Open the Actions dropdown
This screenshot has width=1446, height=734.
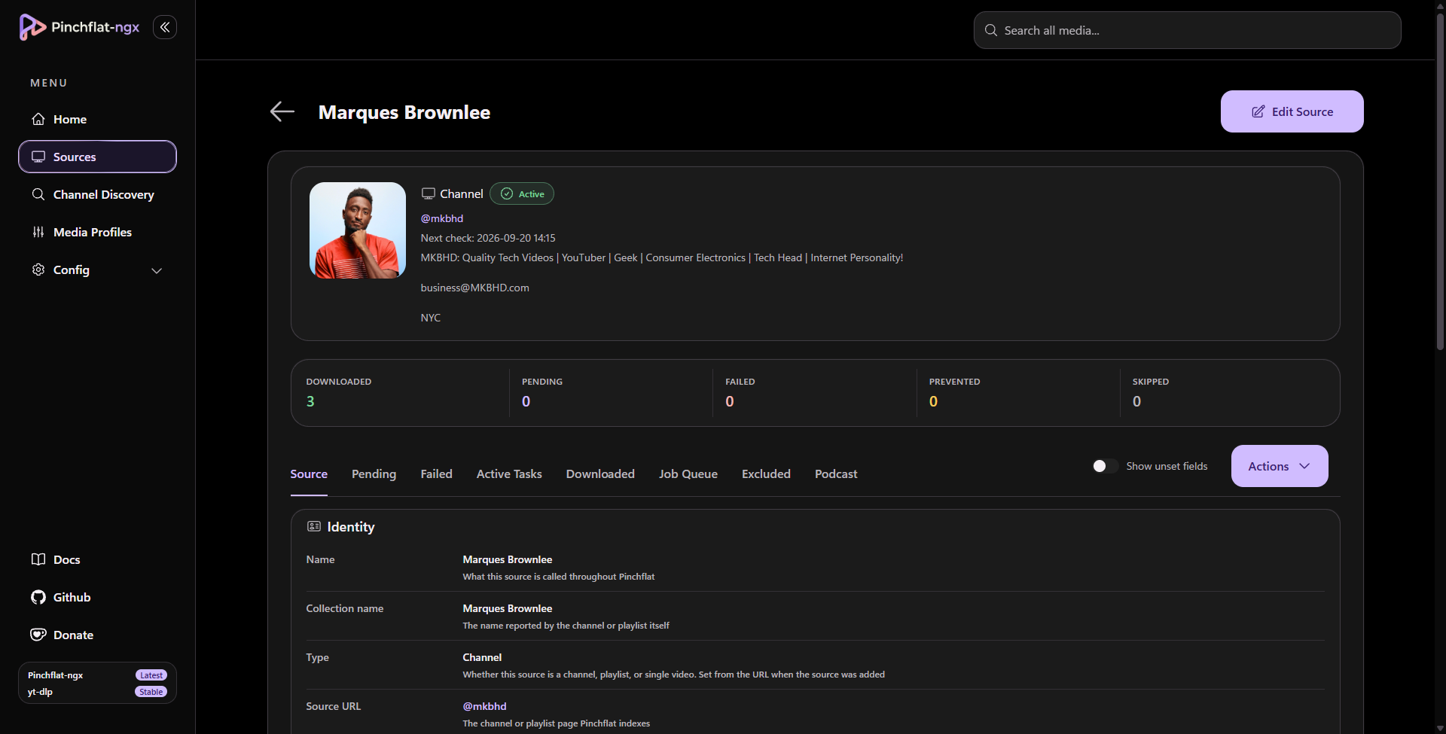[1280, 466]
